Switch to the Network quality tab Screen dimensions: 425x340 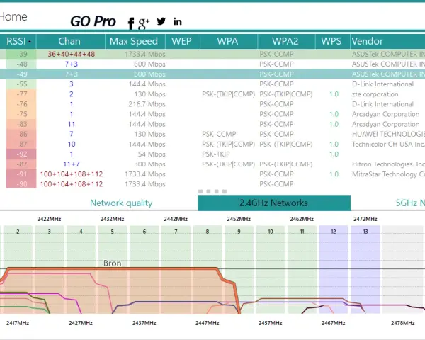[x=121, y=203]
